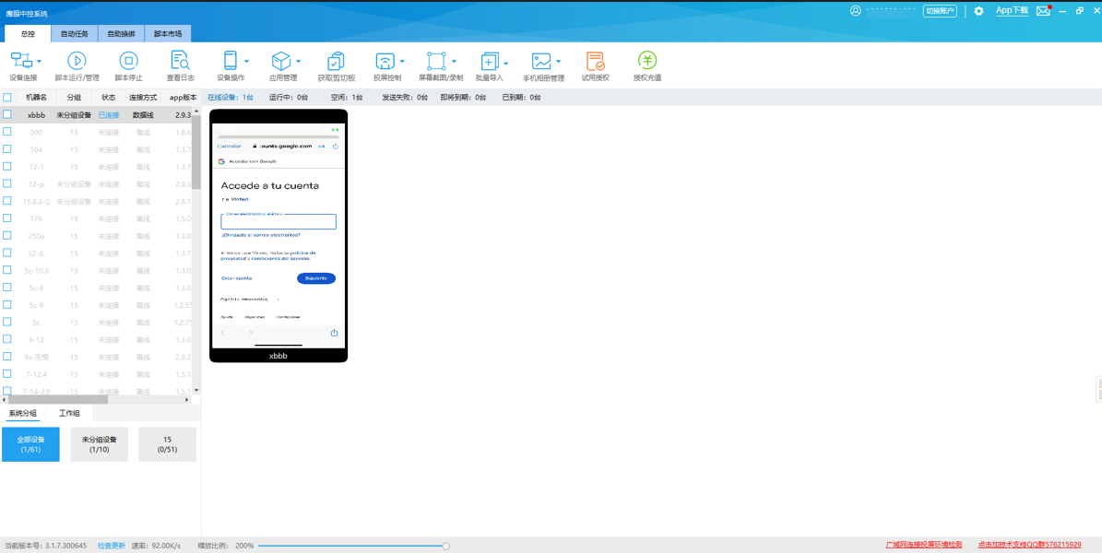
Task: Expand the 投屏控制 dropdown arrow
Action: tap(402, 61)
